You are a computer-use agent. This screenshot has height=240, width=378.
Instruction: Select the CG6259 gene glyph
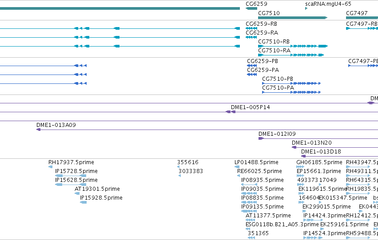251,8
